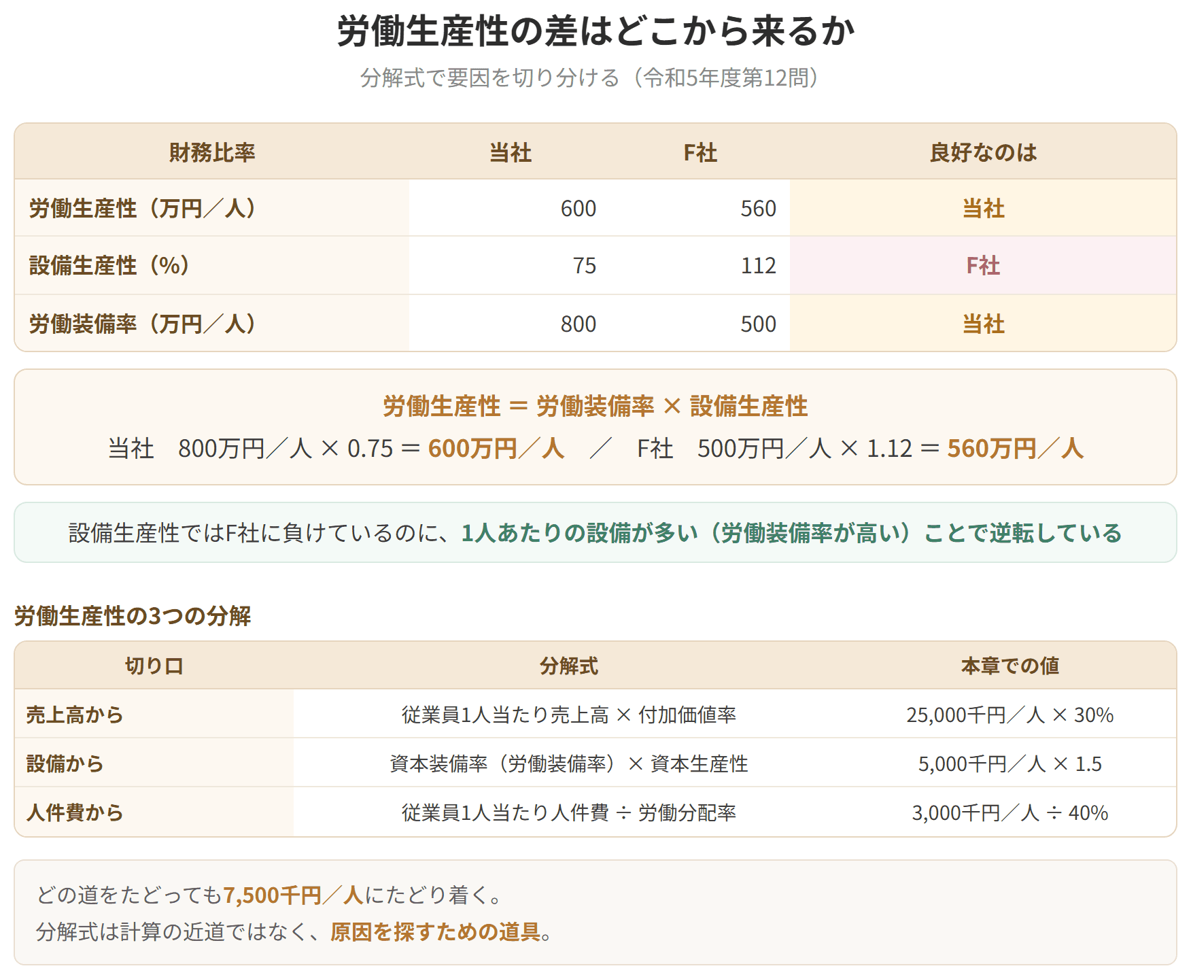This screenshot has width=1191, height=979.
Task: Click the formula 従業員1人当たり売上高 × 付加価値率
Action: click(569, 715)
